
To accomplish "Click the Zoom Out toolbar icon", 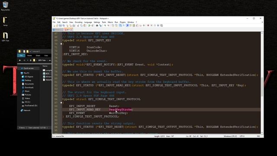I will 108,26.
